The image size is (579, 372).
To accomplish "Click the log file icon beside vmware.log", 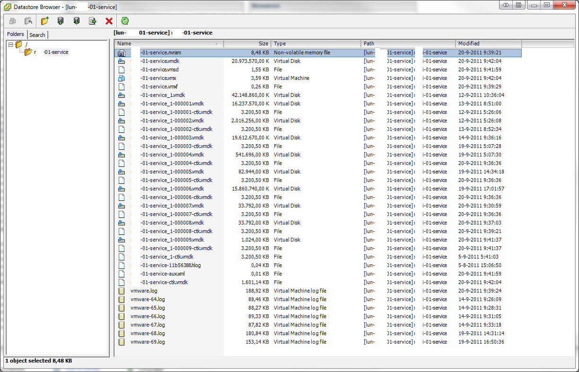I will click(122, 291).
